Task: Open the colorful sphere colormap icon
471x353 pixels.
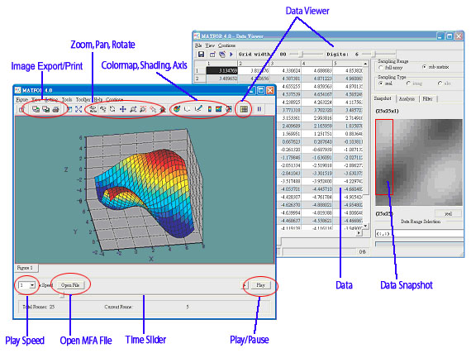Action: click(177, 109)
